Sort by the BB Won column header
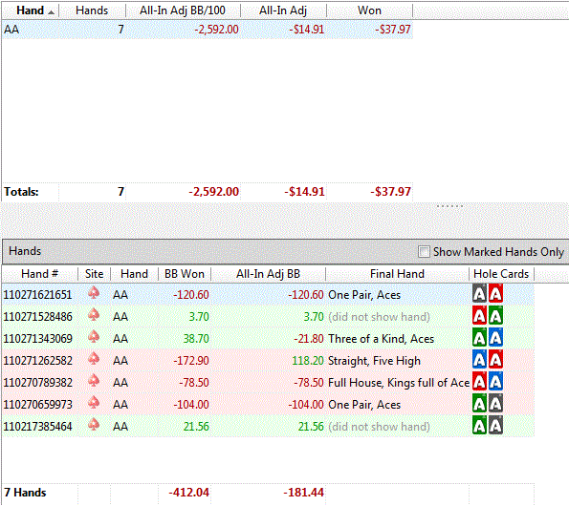This screenshot has width=569, height=506. (185, 274)
